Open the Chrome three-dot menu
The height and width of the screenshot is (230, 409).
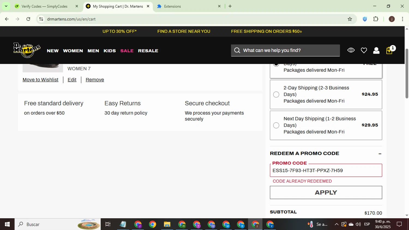pyautogui.click(x=402, y=19)
